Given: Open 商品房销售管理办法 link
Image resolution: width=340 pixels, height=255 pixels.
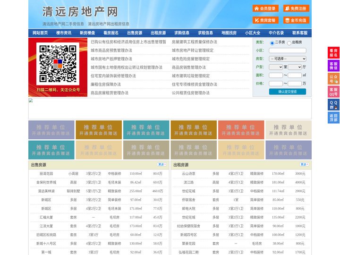Looking at the screenshot, I should 189,68.
